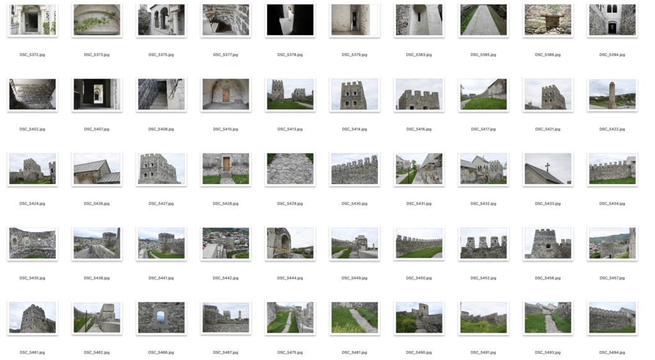Select the DSC_5430.jpg file name
This screenshot has width=655, height=360.
pyautogui.click(x=354, y=203)
